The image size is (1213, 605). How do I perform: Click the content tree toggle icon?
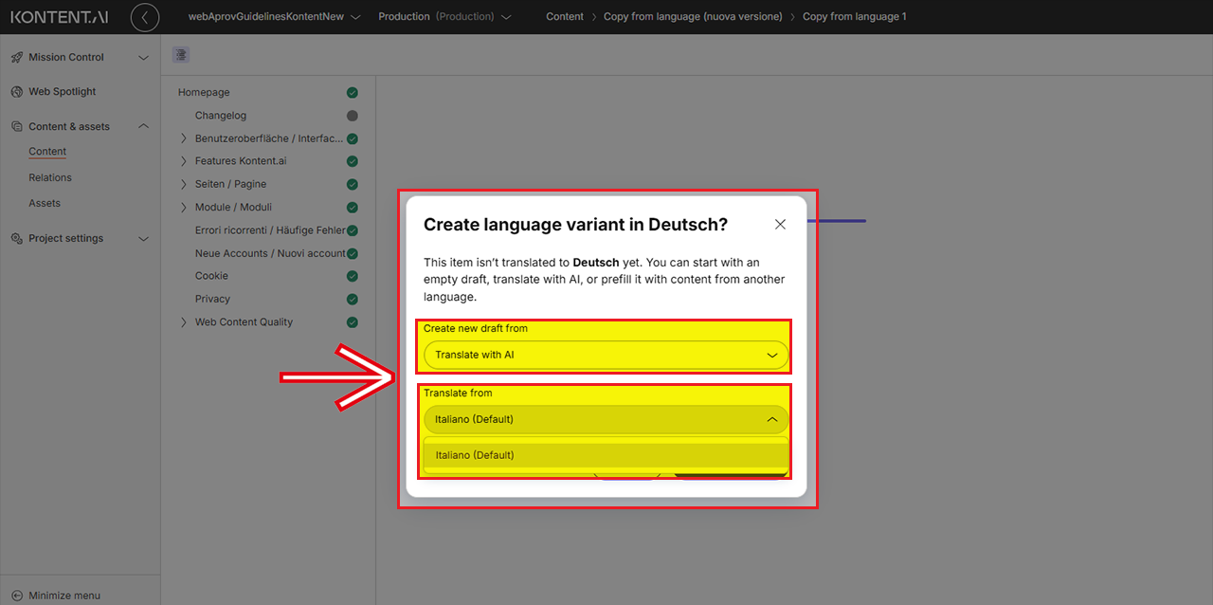tap(181, 55)
